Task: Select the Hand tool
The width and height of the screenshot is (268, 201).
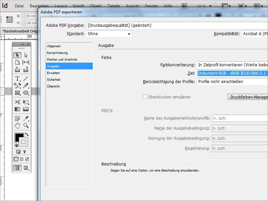Action: [x=17, y=126]
